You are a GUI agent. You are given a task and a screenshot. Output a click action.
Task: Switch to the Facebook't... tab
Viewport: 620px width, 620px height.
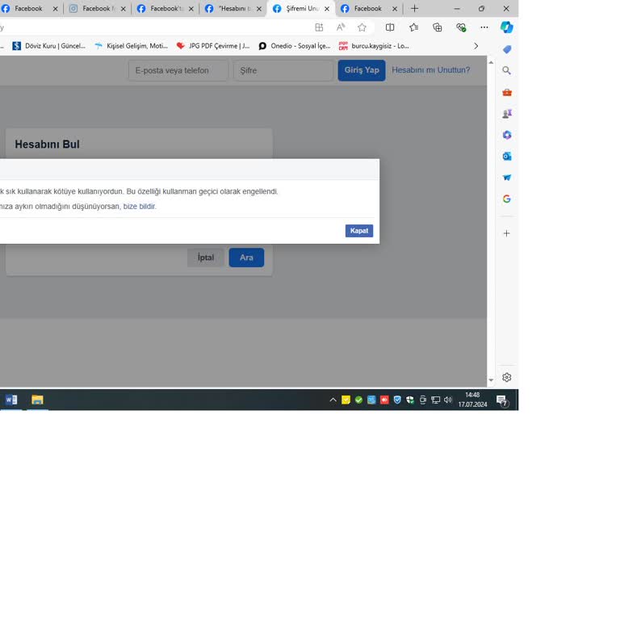165,8
